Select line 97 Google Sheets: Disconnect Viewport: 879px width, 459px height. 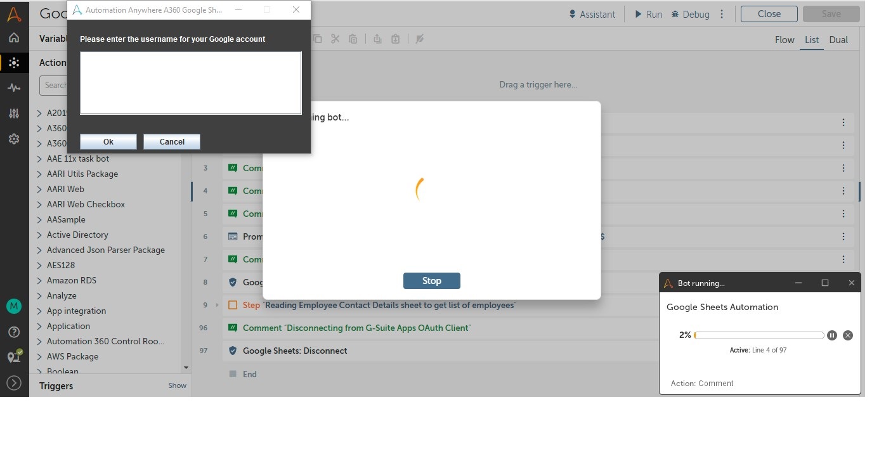[441, 351]
